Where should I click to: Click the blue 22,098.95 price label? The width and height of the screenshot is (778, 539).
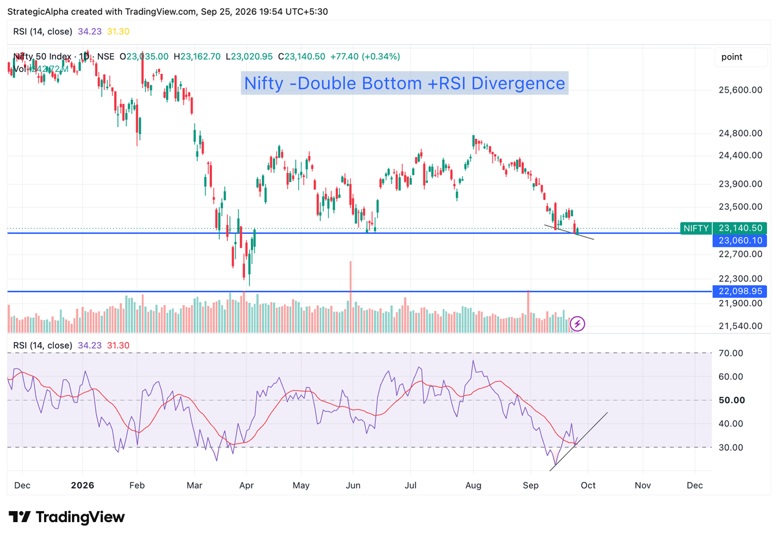[x=740, y=292]
